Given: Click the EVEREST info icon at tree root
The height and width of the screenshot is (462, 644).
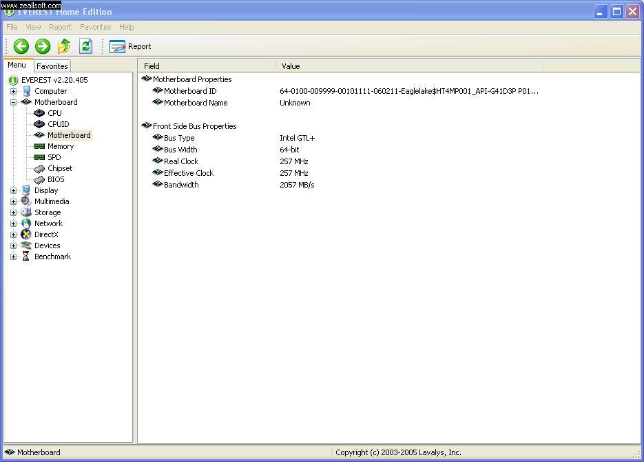Looking at the screenshot, I should (14, 80).
